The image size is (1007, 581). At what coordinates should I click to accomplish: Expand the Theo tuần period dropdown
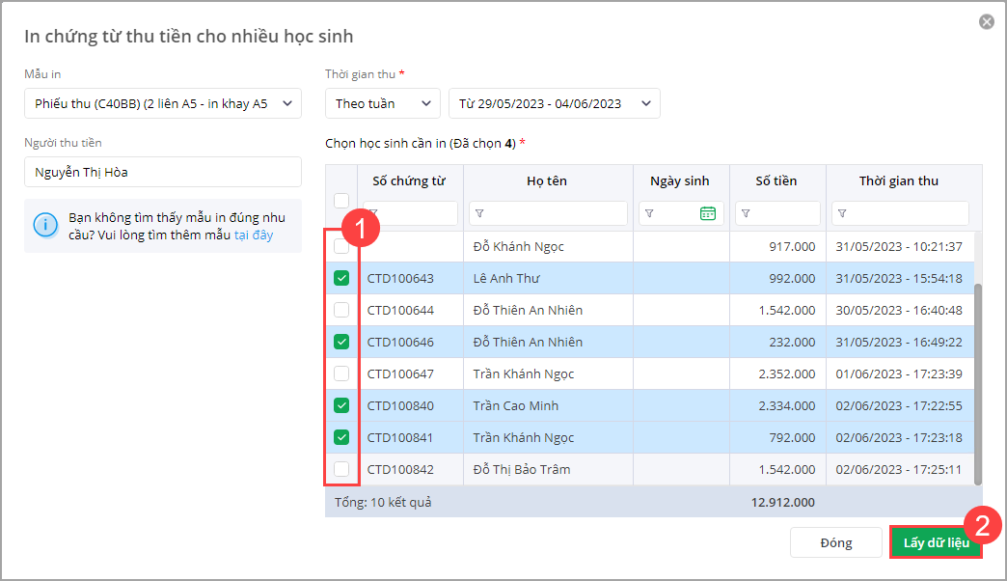pos(383,103)
